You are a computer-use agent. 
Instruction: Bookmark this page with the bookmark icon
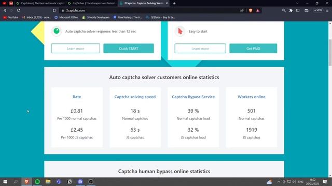click(x=54, y=10)
